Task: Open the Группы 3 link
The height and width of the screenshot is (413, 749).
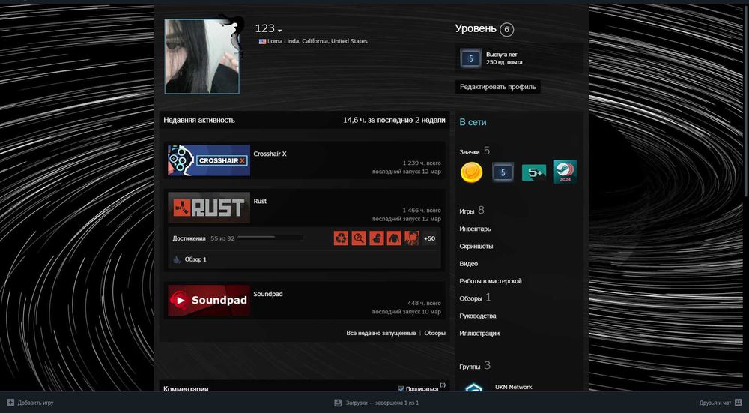Action: tap(475, 367)
